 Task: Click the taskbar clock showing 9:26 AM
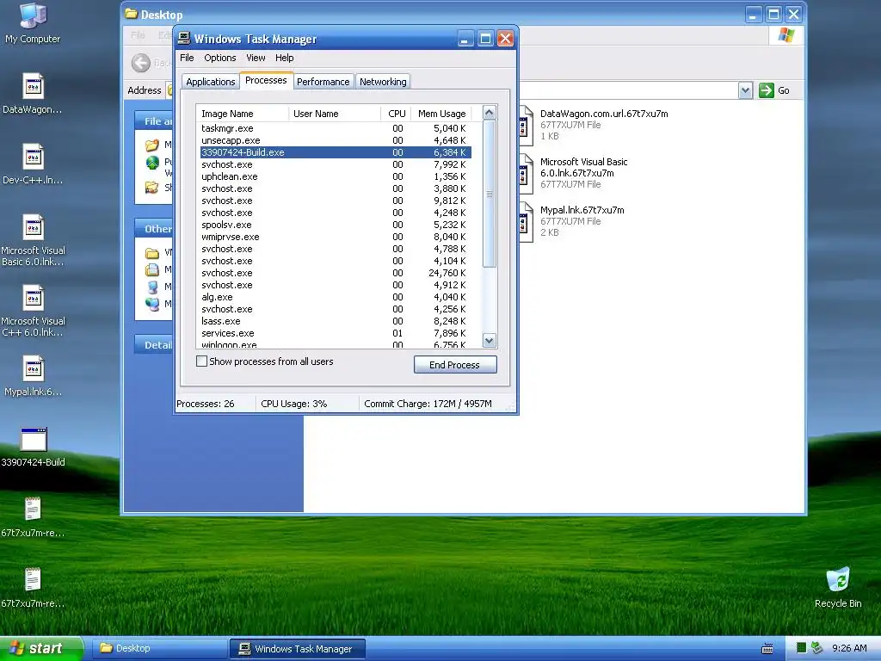(849, 648)
